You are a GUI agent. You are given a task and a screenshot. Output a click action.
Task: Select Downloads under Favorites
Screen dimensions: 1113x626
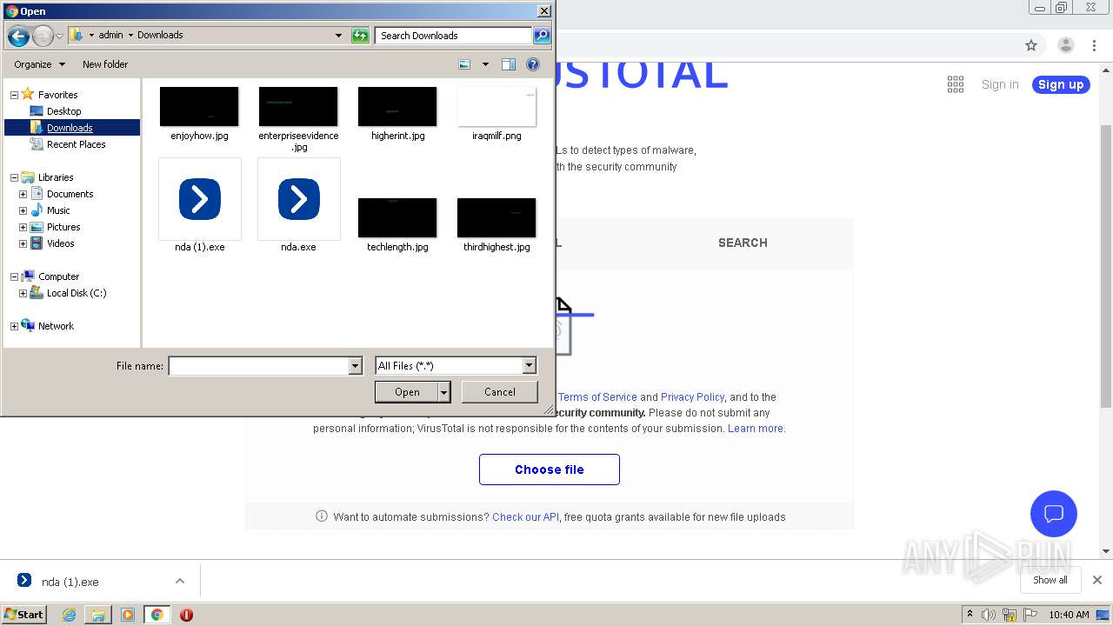[70, 128]
